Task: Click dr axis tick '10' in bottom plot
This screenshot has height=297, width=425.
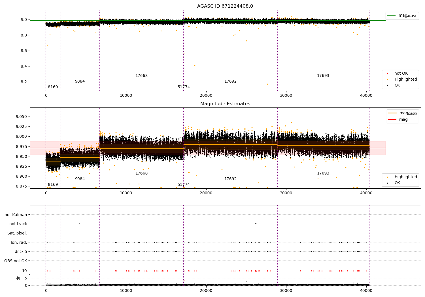Action: [25, 271]
